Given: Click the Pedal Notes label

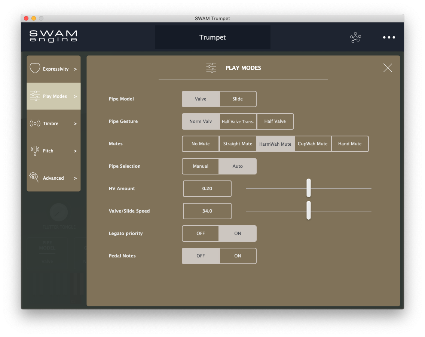Looking at the screenshot, I should pyautogui.click(x=122, y=256).
